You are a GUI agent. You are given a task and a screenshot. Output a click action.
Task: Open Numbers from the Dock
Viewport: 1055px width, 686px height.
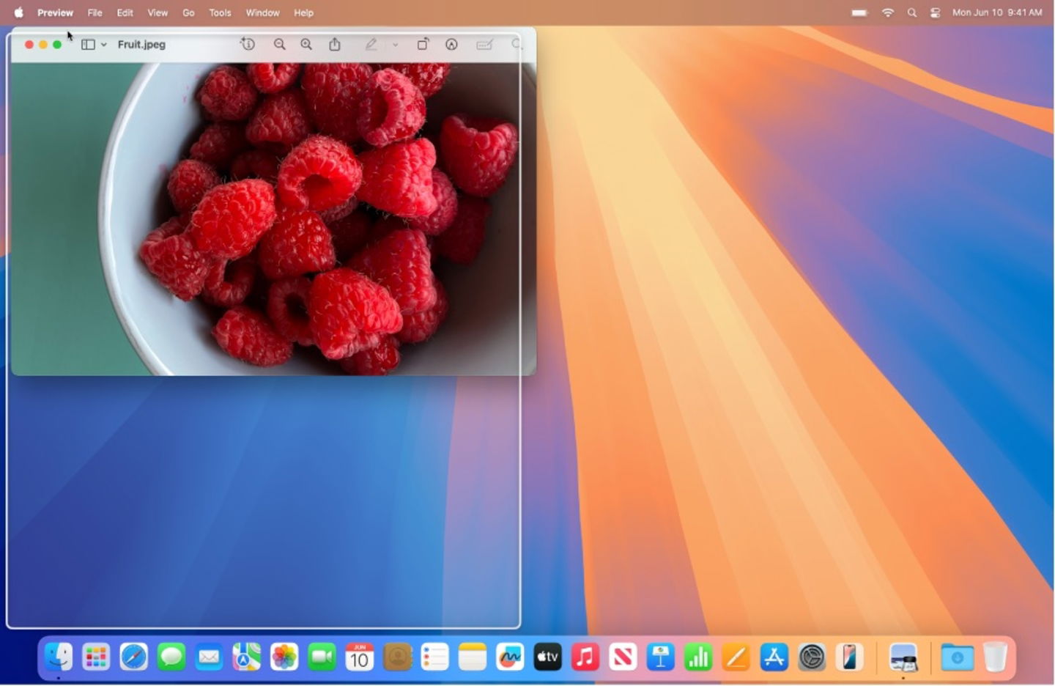coord(698,657)
